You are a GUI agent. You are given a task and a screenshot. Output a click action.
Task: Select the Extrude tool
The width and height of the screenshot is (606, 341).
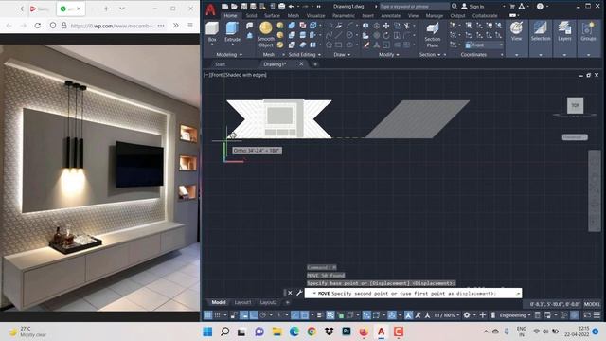(x=232, y=31)
